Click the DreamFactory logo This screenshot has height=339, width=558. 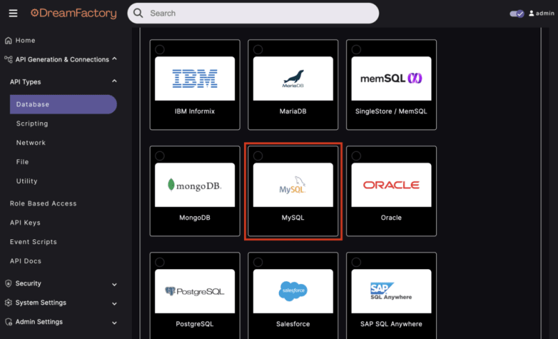pyautogui.click(x=74, y=13)
